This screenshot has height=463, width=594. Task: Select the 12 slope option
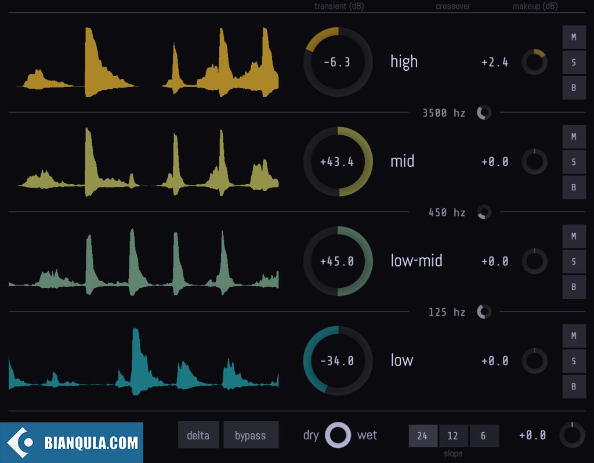pyautogui.click(x=453, y=436)
